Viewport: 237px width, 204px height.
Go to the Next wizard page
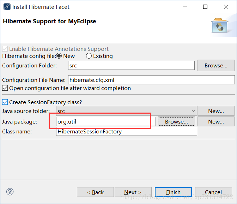tap(133, 192)
